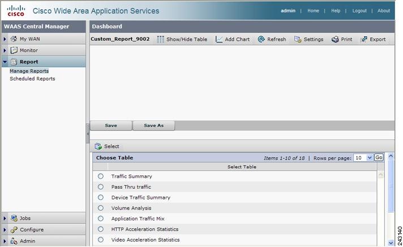Viewport: 403px width, 247px height.
Task: Click the Save As button
Action: click(154, 125)
